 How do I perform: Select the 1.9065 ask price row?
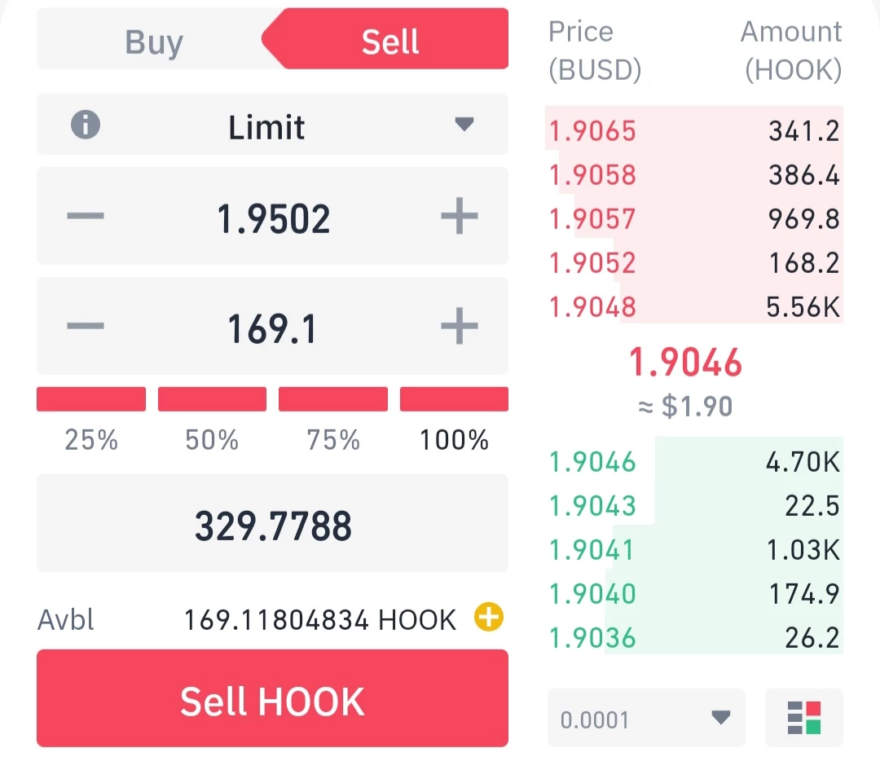(694, 131)
